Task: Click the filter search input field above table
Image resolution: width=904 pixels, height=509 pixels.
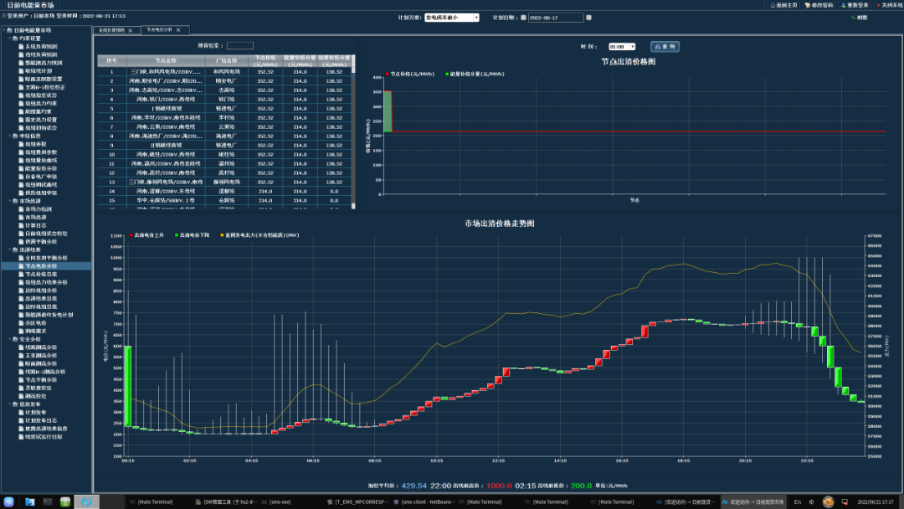Action: pyautogui.click(x=240, y=45)
